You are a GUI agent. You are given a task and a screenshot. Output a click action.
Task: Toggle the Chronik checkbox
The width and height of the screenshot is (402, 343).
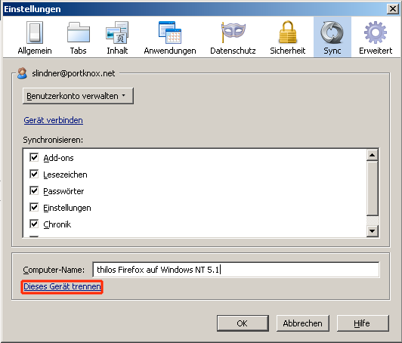coord(34,224)
